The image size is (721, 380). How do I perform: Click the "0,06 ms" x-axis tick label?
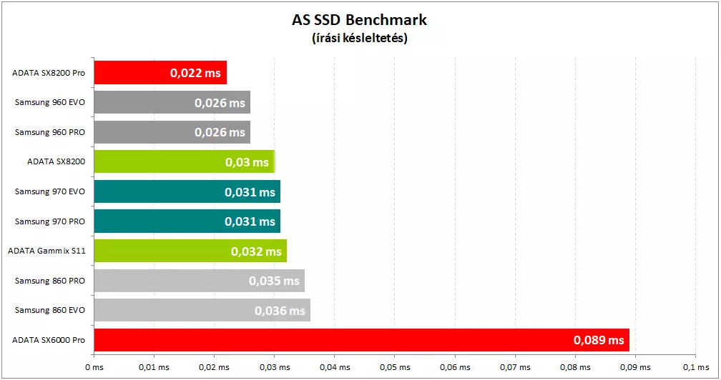coord(455,367)
